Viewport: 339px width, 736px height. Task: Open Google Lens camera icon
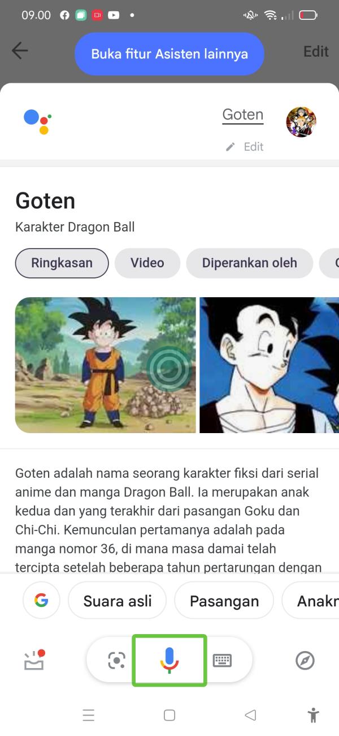point(116,660)
